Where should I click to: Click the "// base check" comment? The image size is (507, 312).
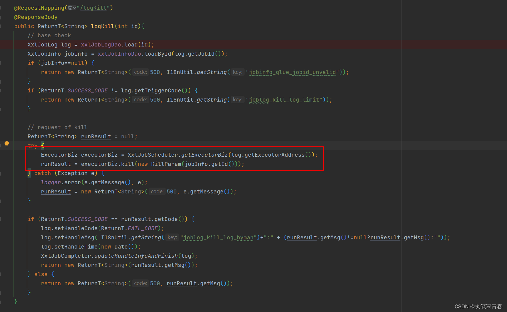[49, 35]
